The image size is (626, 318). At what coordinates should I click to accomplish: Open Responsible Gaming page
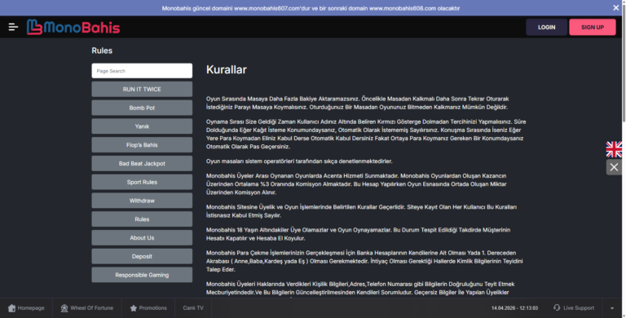[142, 275]
